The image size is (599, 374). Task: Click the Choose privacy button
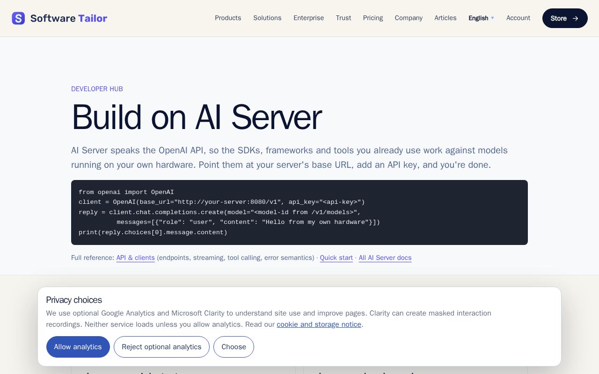(x=234, y=347)
